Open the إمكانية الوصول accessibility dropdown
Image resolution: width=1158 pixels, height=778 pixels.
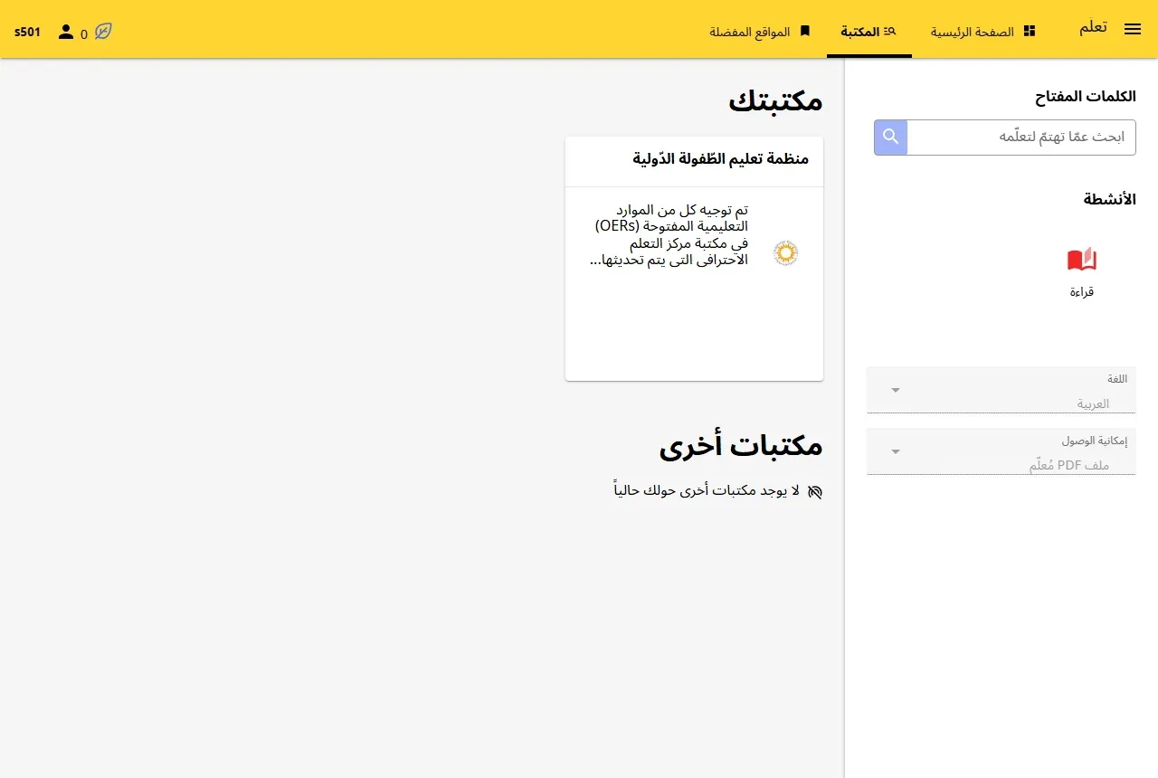click(x=1001, y=451)
